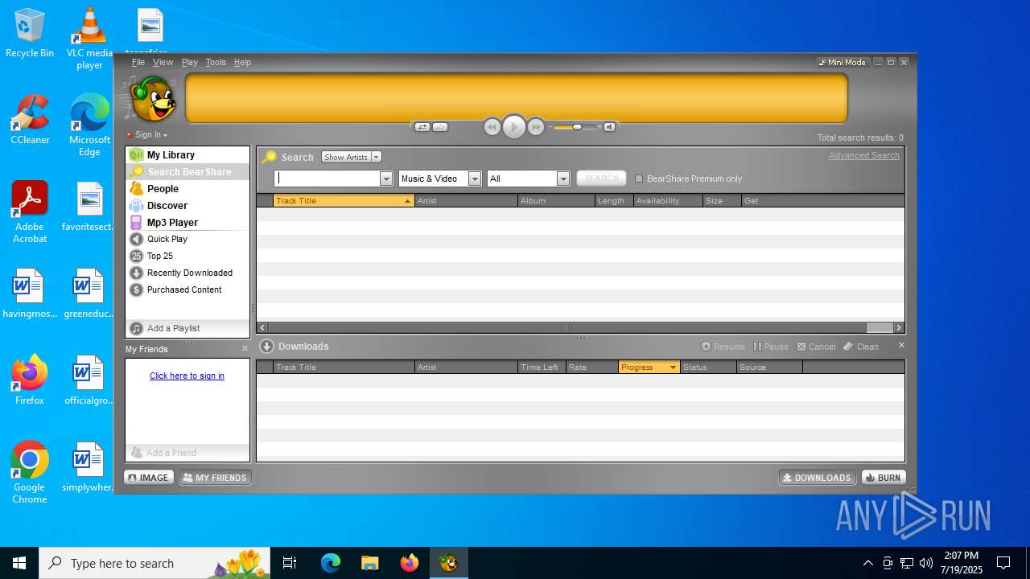
Task: Open the Help menu
Action: [242, 62]
